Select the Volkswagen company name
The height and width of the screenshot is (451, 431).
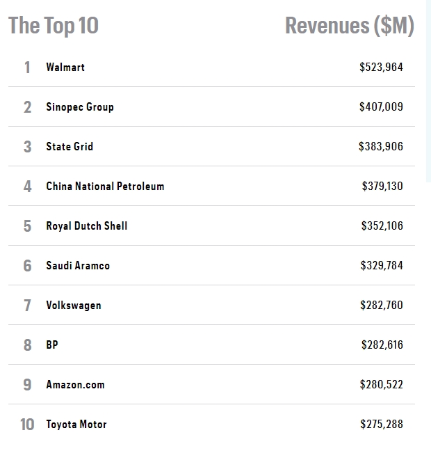[74, 306]
